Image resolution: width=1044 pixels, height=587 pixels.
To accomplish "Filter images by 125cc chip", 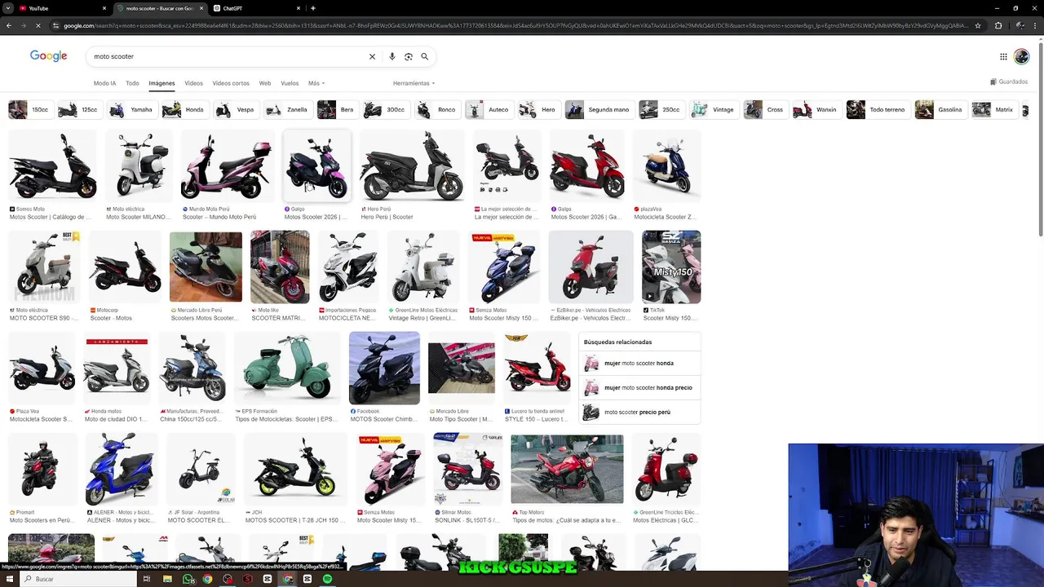I will coord(78,109).
